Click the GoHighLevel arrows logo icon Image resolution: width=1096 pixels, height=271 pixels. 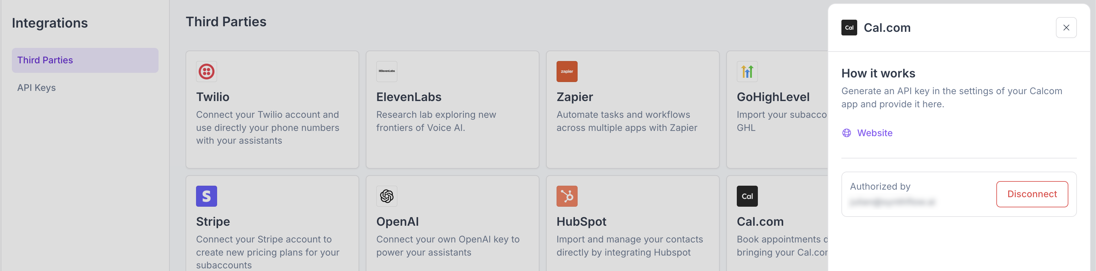[x=747, y=71]
